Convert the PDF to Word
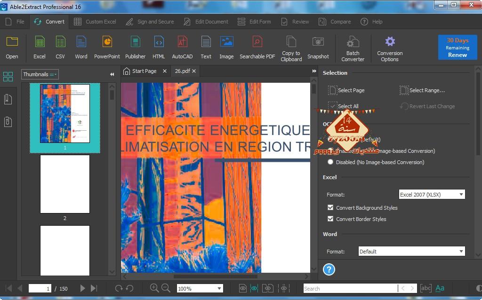482x300 pixels. point(81,47)
